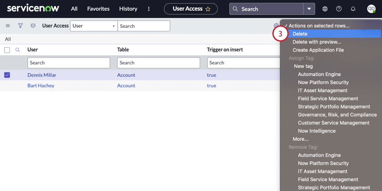
Task: Toggle the filter funnel icon
Action: tap(21, 26)
